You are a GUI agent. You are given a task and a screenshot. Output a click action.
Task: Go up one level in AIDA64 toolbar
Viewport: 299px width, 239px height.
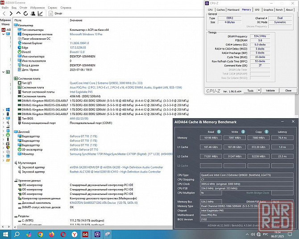tap(18, 13)
